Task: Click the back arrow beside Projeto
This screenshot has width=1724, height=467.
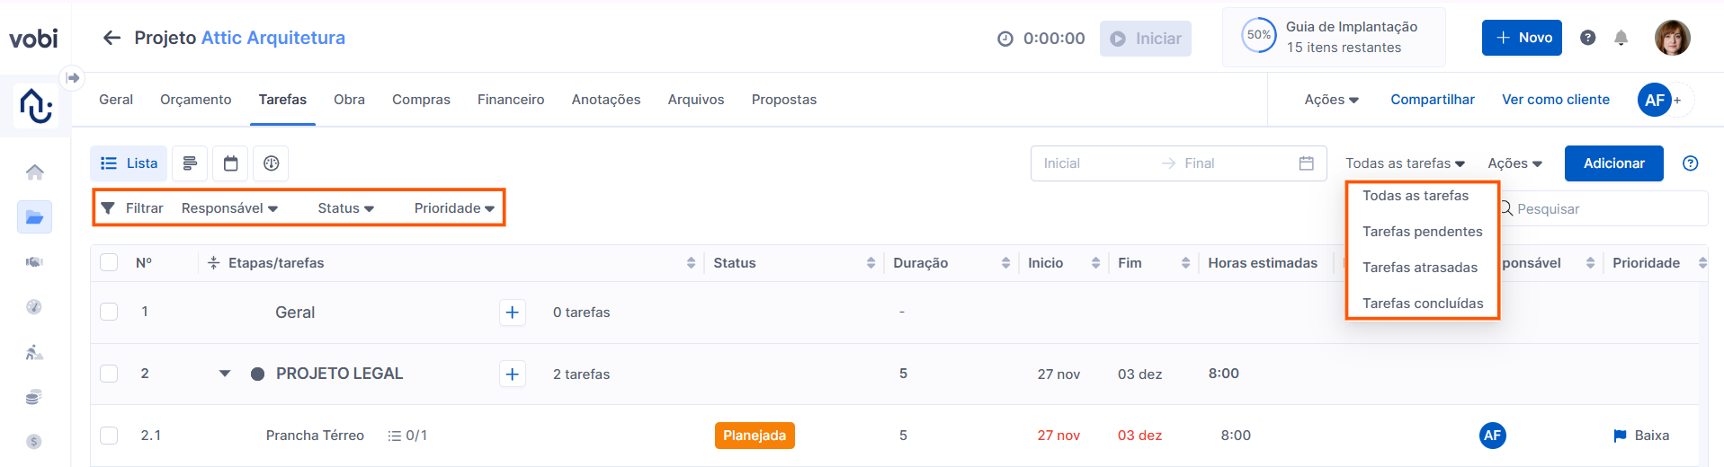Action: [x=112, y=38]
